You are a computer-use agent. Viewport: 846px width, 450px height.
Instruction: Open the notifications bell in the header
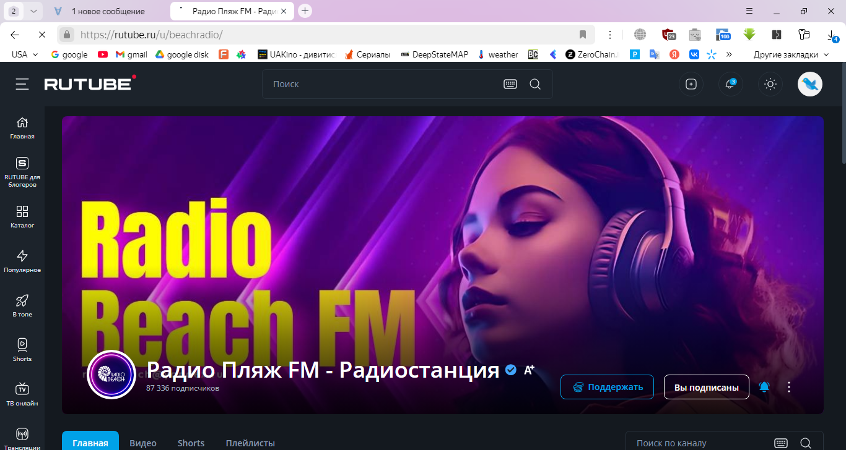pyautogui.click(x=730, y=84)
